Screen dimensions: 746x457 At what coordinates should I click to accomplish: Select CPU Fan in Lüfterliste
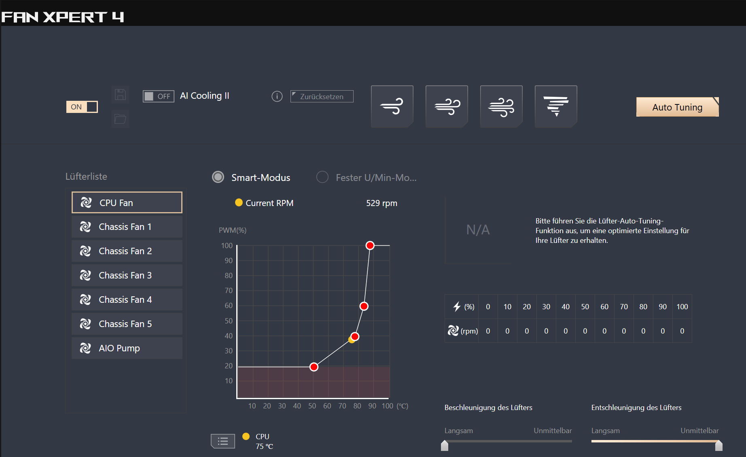(127, 202)
